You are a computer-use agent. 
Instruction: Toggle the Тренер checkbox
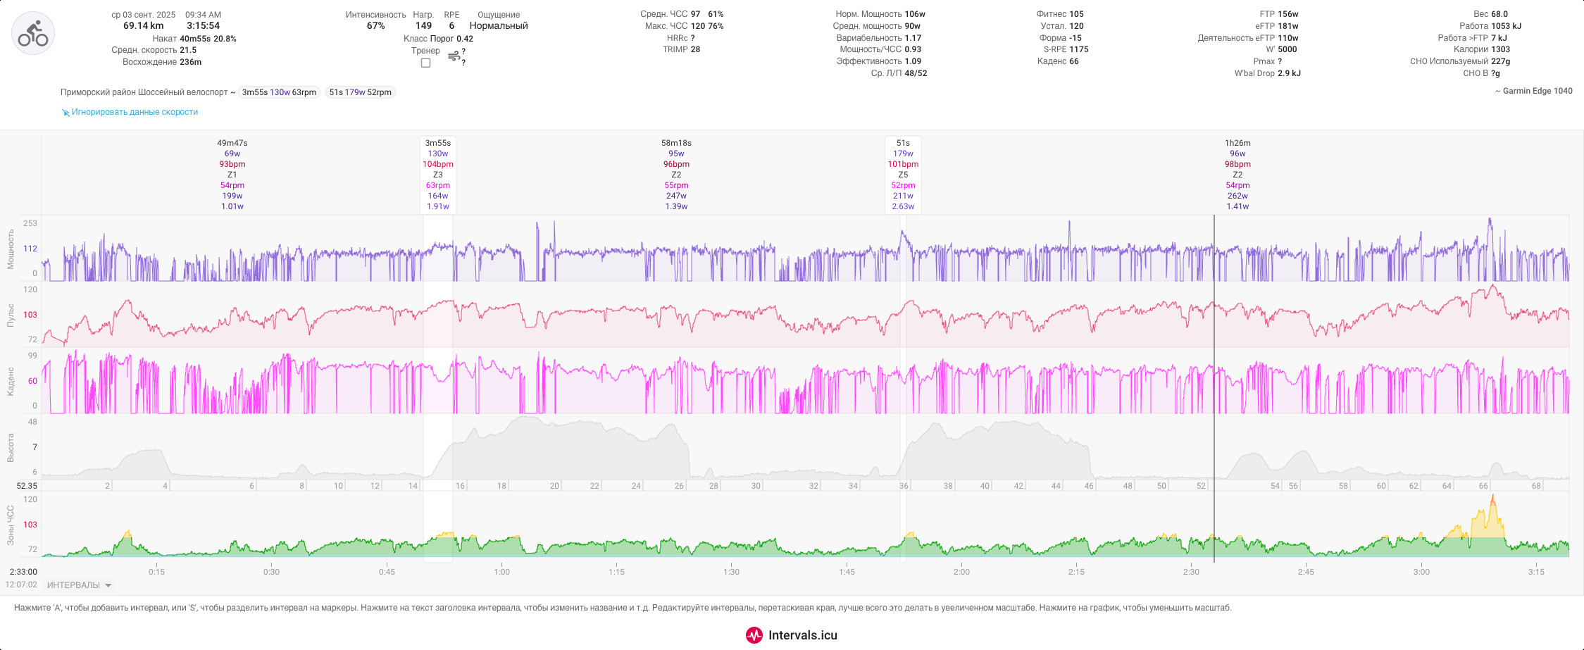[425, 63]
